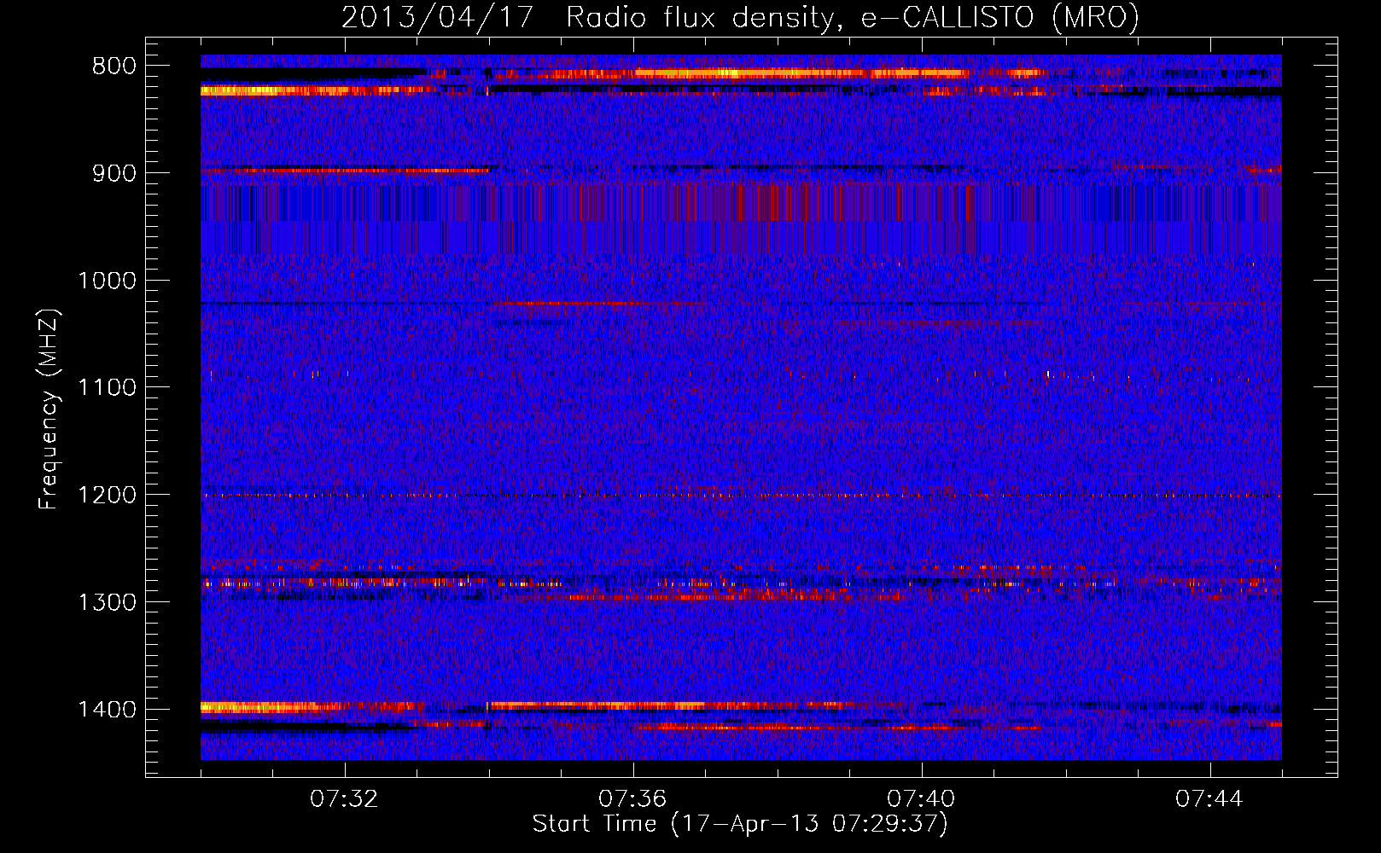Viewport: 1381px width, 853px height.
Task: Click the 1300 frequency tick label
Action: pyautogui.click(x=107, y=602)
